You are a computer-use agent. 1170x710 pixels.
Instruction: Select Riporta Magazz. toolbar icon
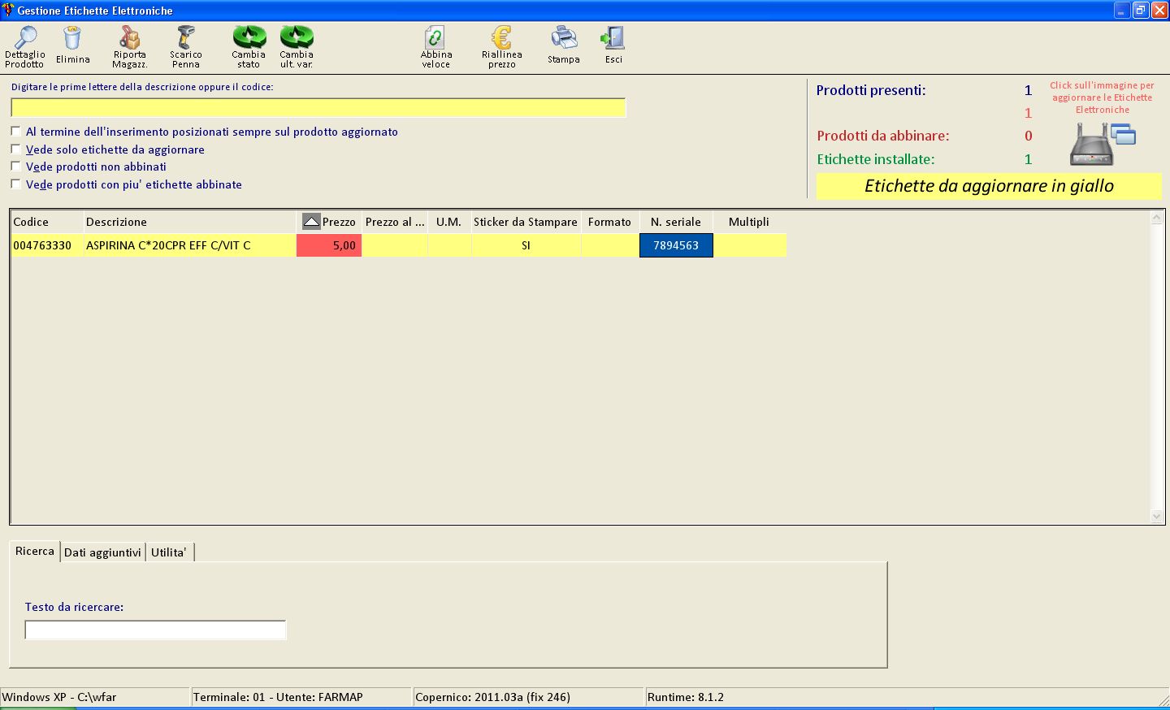pos(129,37)
